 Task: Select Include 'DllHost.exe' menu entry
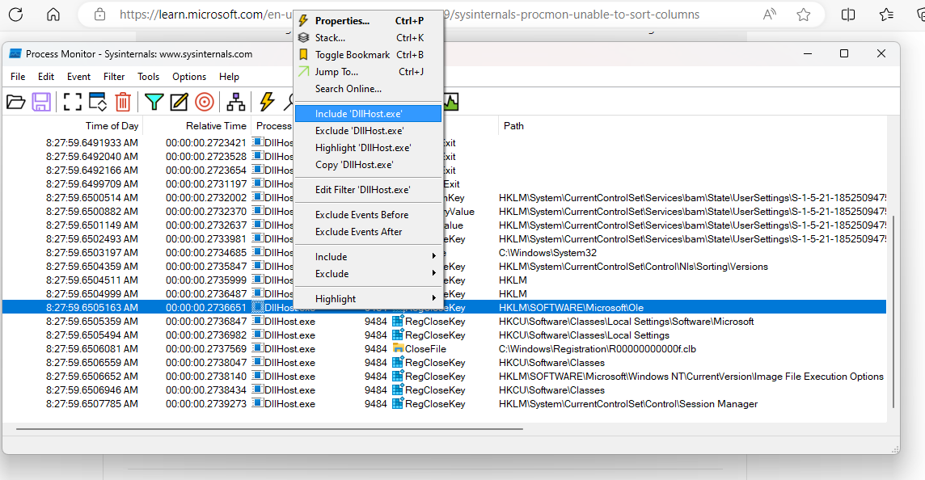(x=368, y=114)
